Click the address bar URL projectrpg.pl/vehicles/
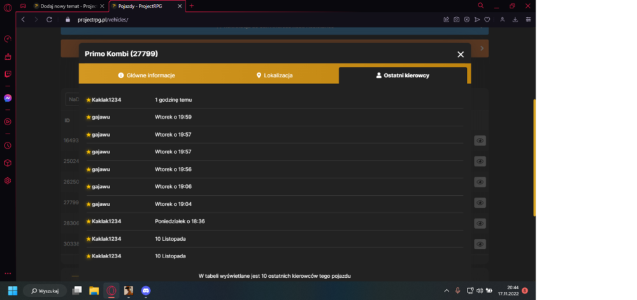The image size is (637, 300). (x=103, y=20)
